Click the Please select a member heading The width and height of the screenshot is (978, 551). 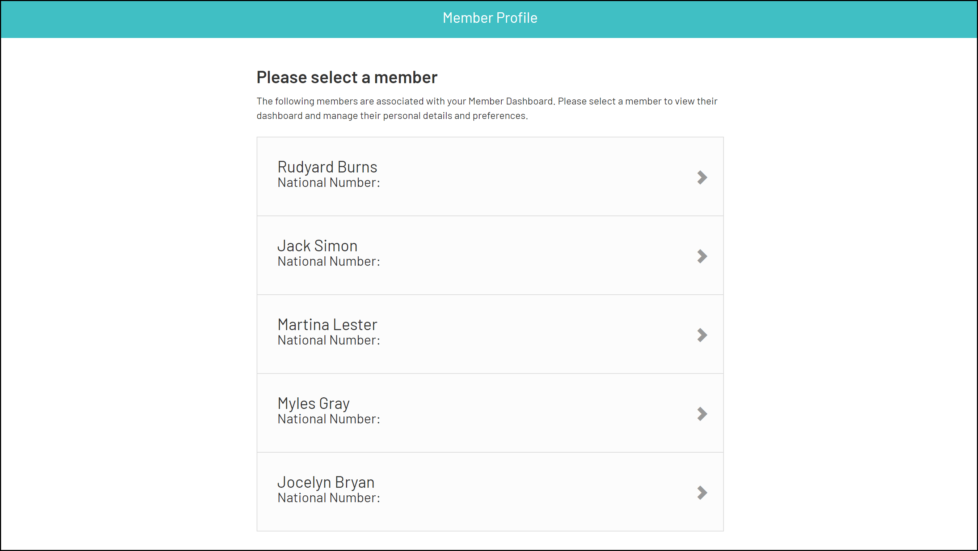347,77
